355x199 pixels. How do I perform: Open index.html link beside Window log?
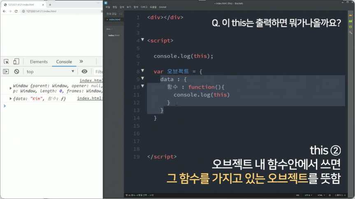91,81
